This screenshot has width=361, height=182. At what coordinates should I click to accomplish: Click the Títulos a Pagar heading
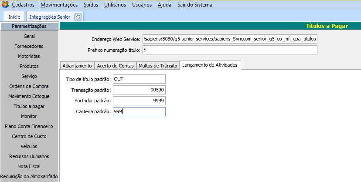(327, 26)
